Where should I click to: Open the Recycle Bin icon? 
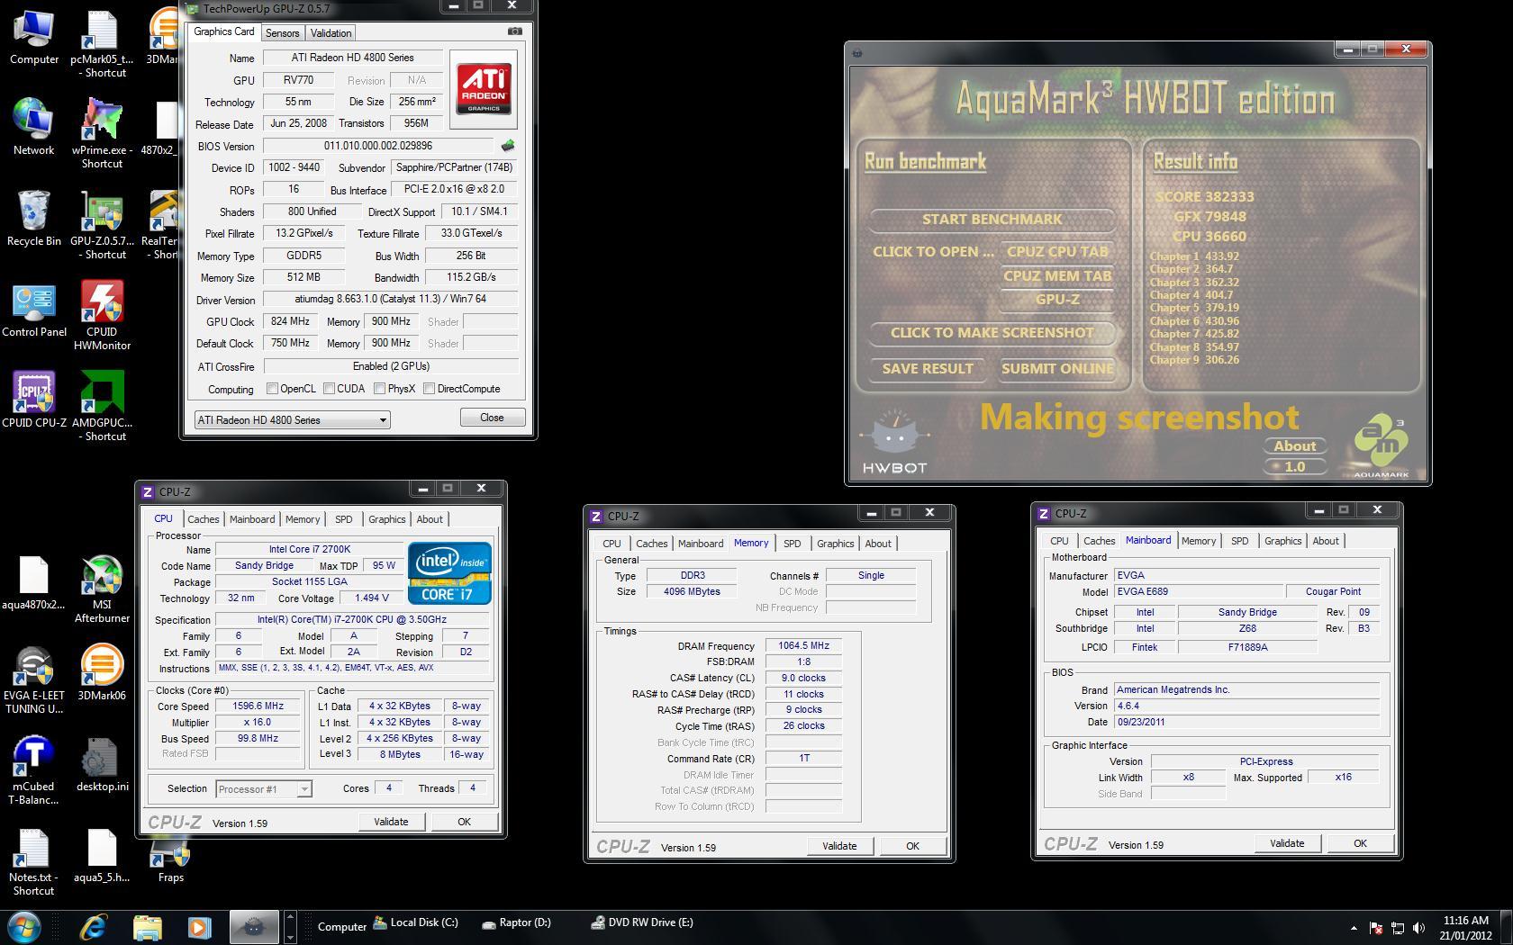pyautogui.click(x=33, y=219)
